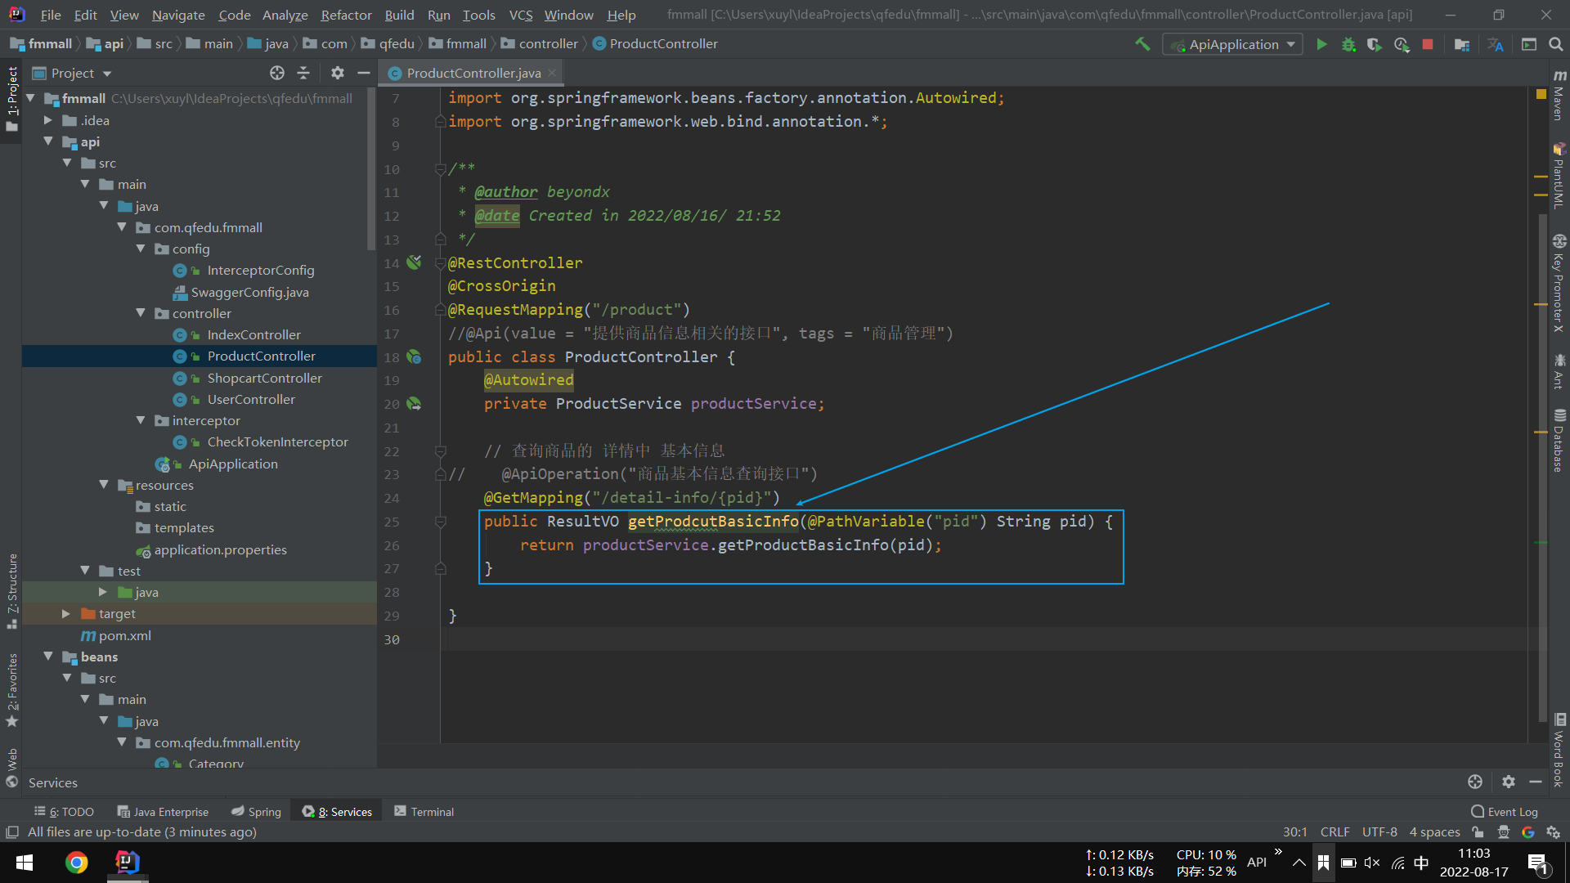The width and height of the screenshot is (1570, 883).
Task: Switch to the Terminal tab
Action: [x=424, y=811]
